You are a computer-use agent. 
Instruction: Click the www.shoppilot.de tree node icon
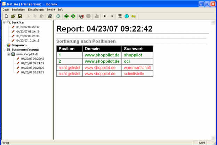coord(13,54)
